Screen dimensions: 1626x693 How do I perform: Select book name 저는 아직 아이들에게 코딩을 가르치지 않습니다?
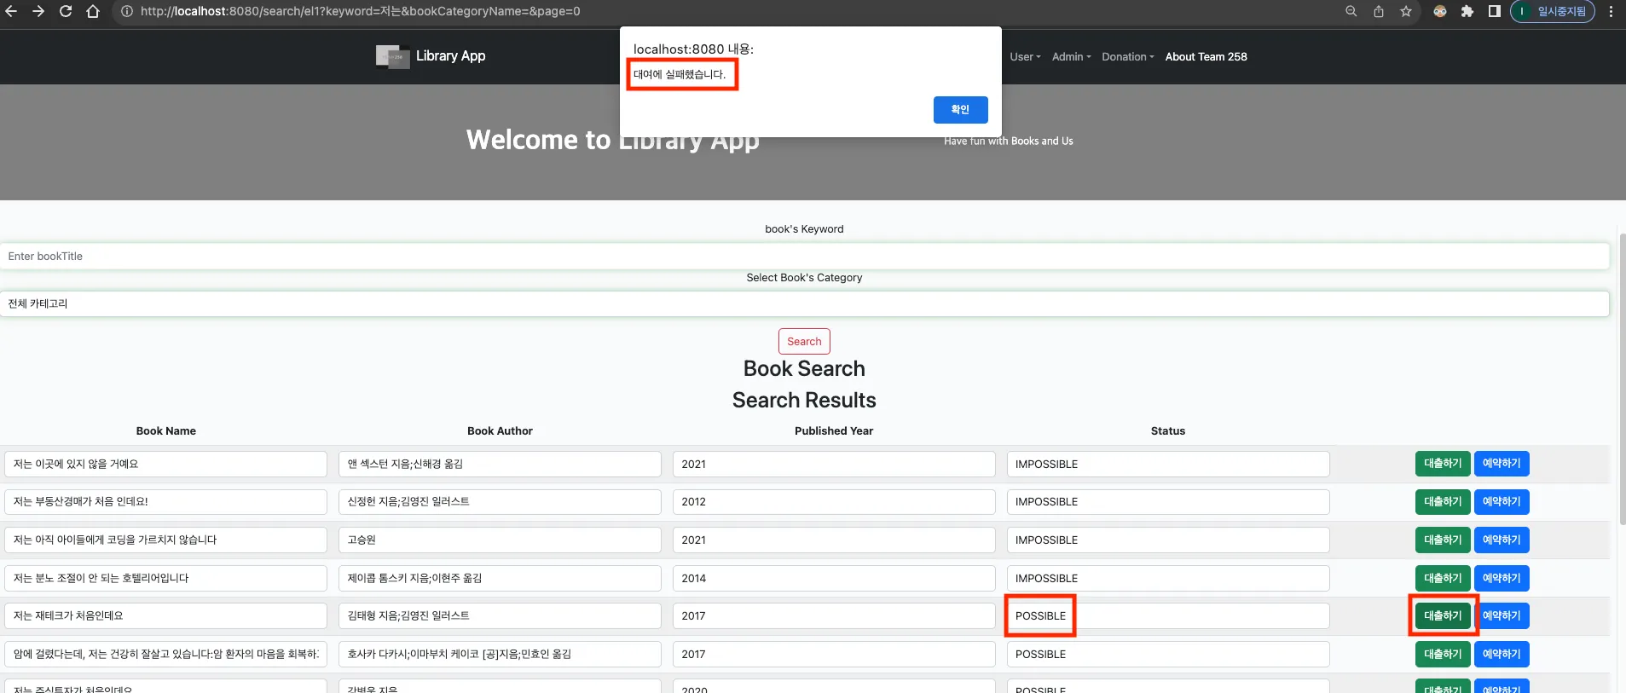pos(165,540)
